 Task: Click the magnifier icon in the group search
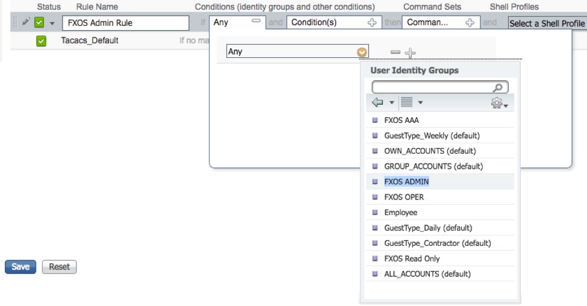(x=498, y=87)
